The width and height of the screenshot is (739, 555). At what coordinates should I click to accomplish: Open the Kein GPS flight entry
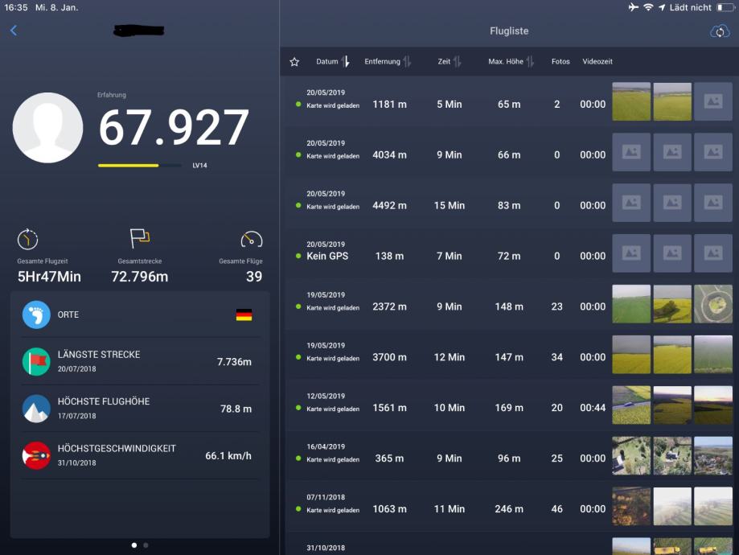pos(450,256)
